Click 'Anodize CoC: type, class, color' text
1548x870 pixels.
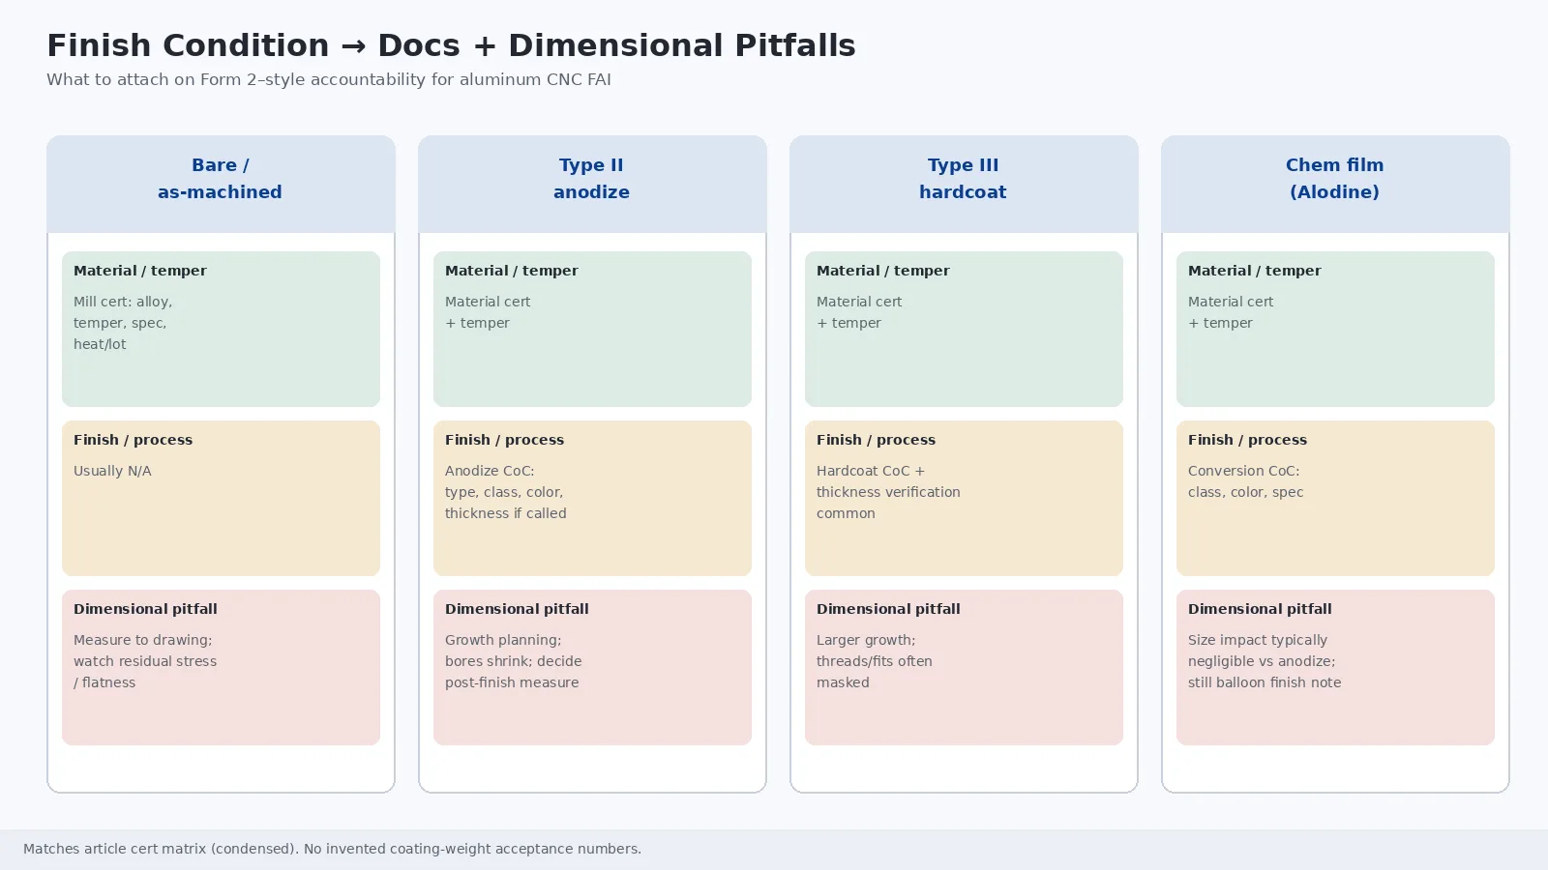click(504, 481)
